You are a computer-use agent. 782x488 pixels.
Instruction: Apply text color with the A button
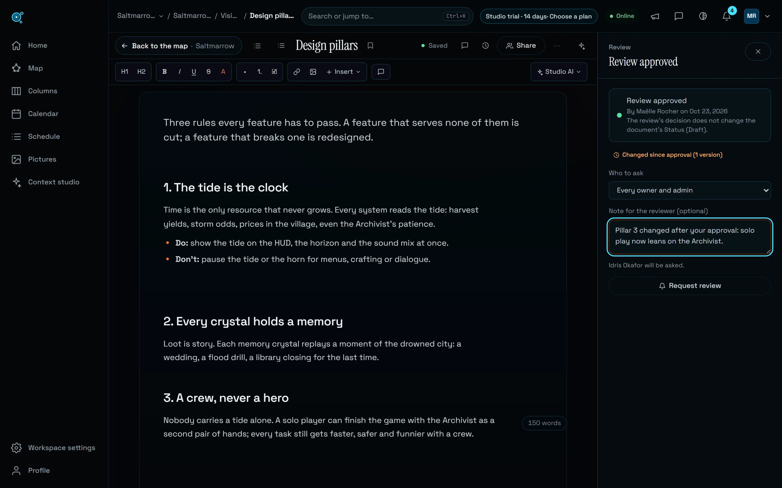click(223, 72)
